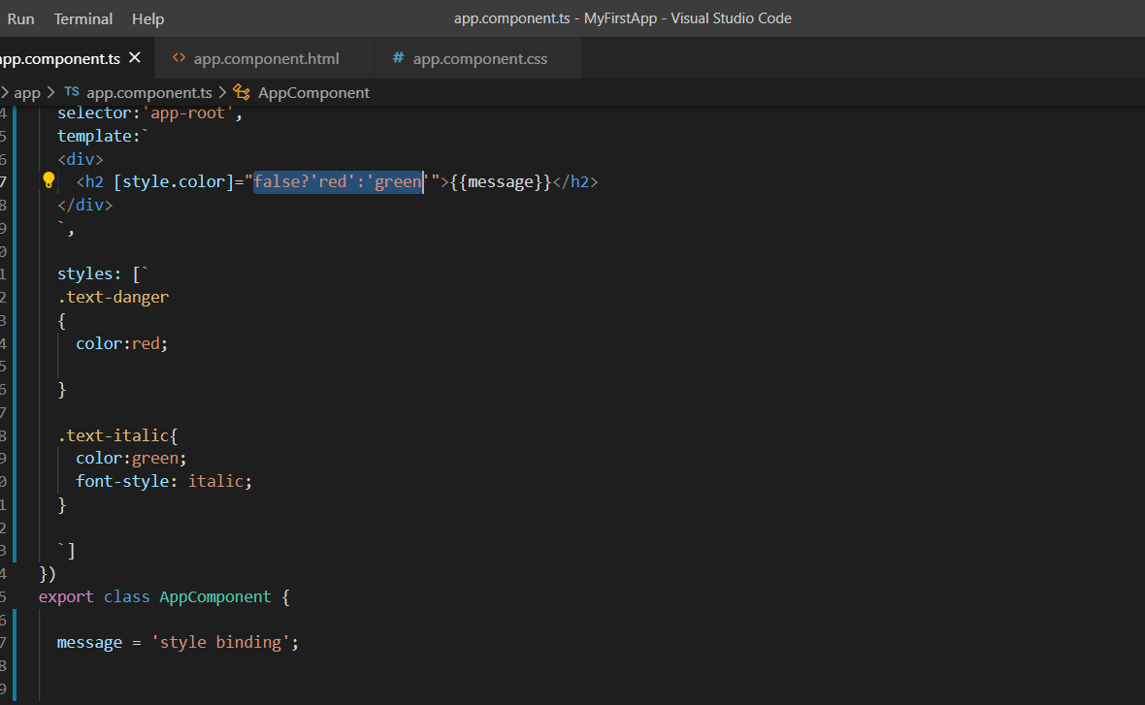Click the HTML icon on app.component.html tab
The width and height of the screenshot is (1145, 705).
(x=179, y=57)
